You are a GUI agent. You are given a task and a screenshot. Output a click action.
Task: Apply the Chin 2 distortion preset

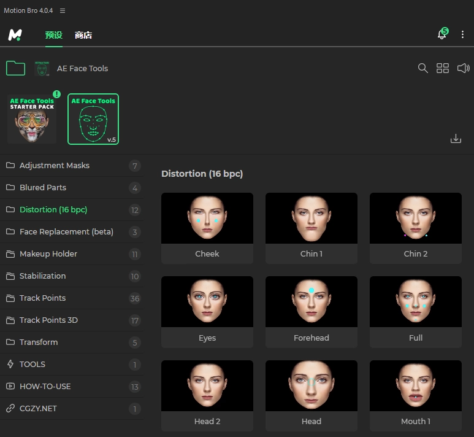tap(416, 228)
